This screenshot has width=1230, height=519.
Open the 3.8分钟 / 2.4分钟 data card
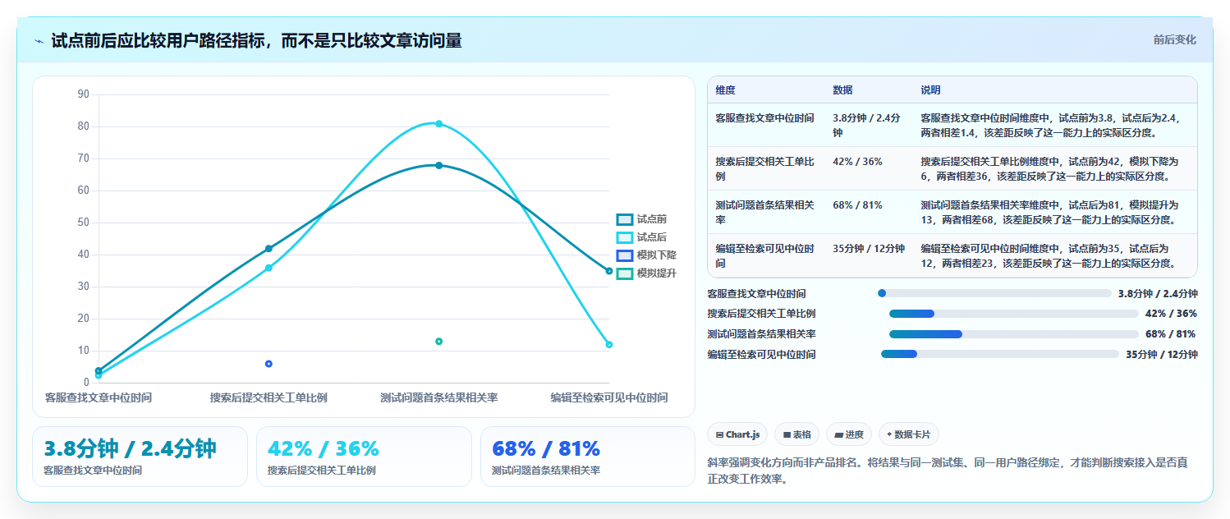[140, 457]
